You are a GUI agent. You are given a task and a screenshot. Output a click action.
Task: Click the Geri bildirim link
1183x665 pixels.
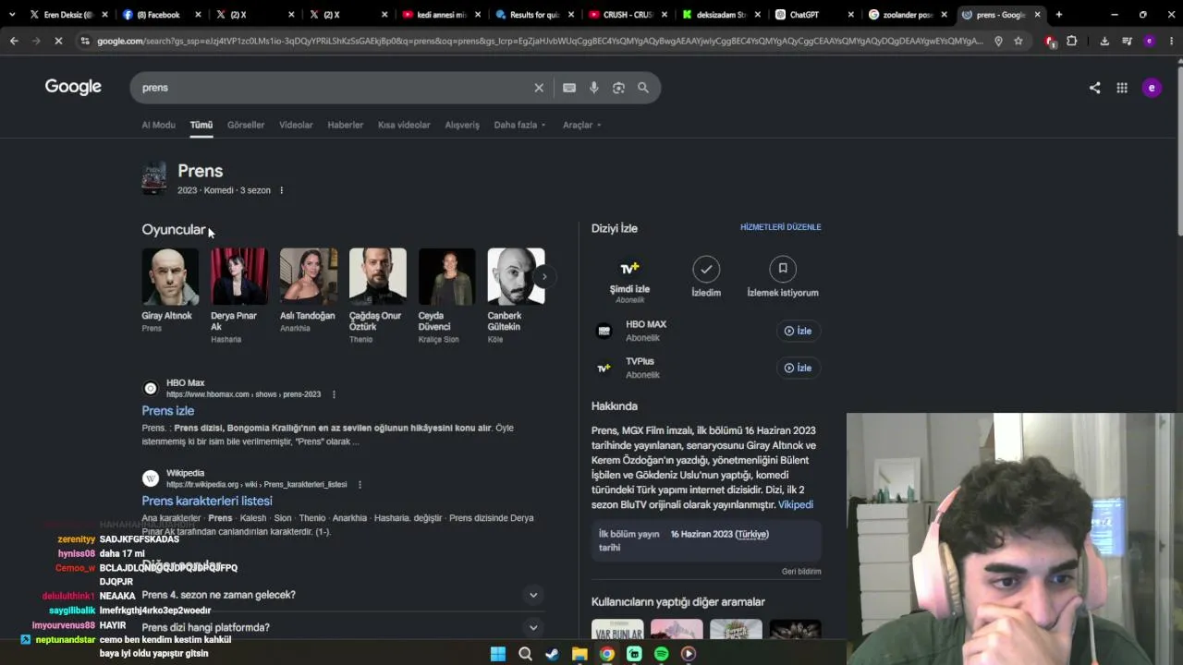[x=801, y=572]
